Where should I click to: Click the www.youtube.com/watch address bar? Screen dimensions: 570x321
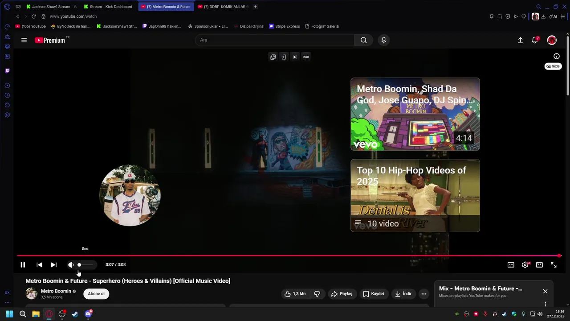pyautogui.click(x=73, y=16)
